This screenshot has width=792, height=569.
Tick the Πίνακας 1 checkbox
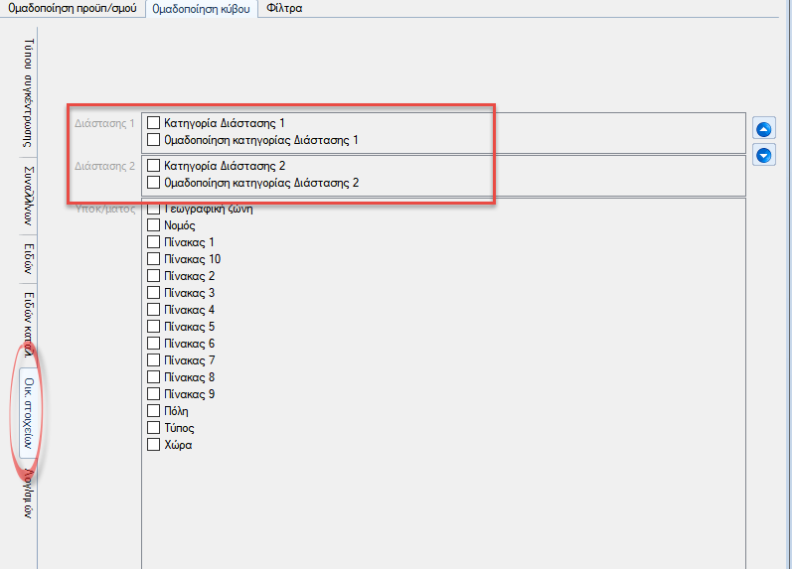point(154,242)
